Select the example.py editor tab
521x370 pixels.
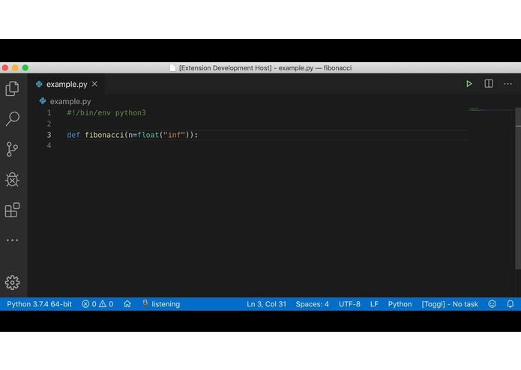tap(66, 84)
